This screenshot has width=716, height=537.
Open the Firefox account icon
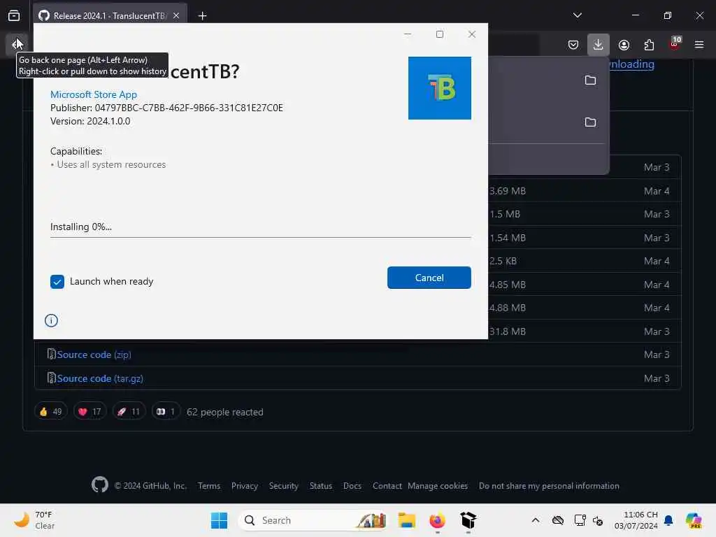(624, 45)
